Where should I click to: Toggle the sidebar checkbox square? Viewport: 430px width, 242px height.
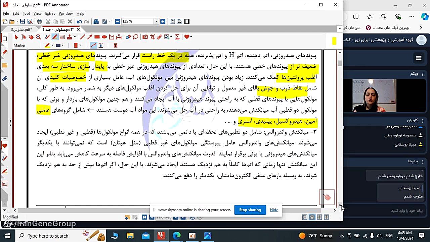pos(5,39)
